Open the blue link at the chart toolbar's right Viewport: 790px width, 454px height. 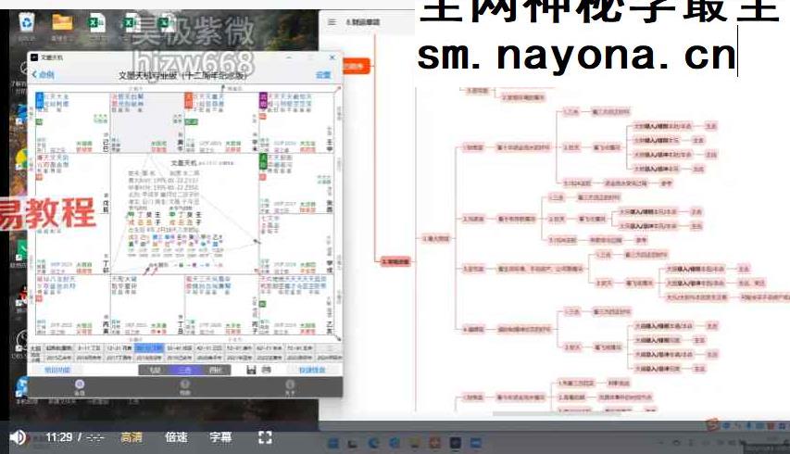[312, 370]
